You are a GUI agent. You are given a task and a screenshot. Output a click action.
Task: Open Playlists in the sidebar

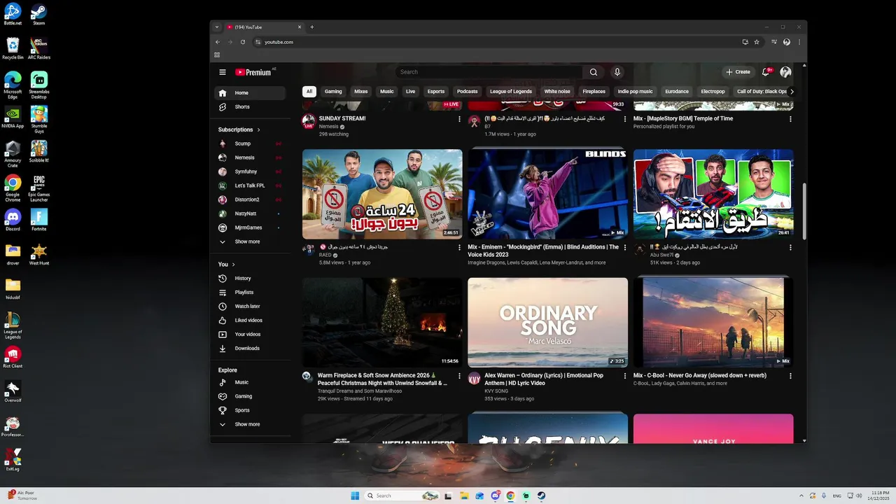[x=250, y=293]
